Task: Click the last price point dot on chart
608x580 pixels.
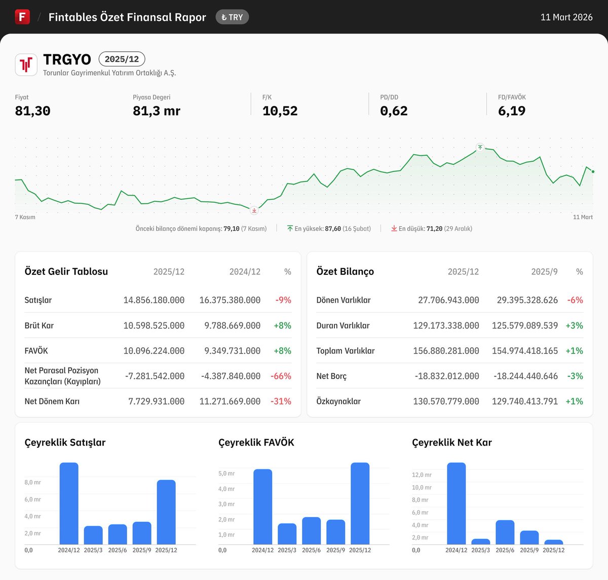Action: (x=593, y=171)
